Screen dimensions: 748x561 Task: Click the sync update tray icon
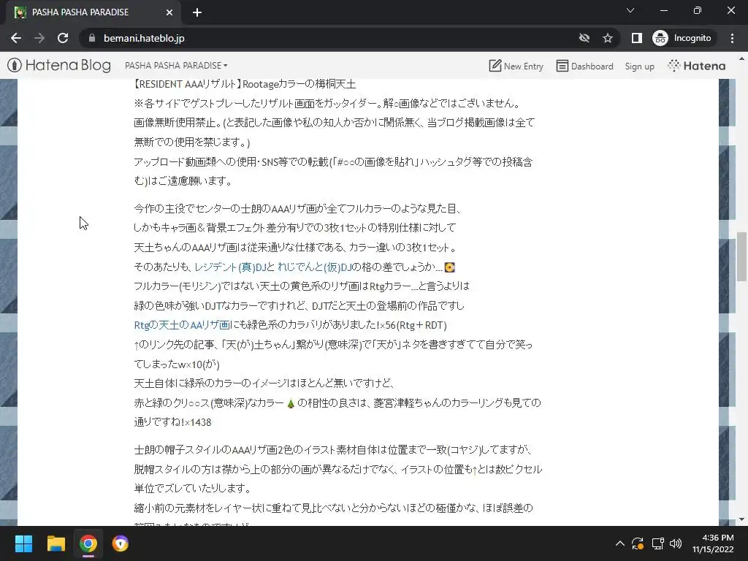click(638, 543)
